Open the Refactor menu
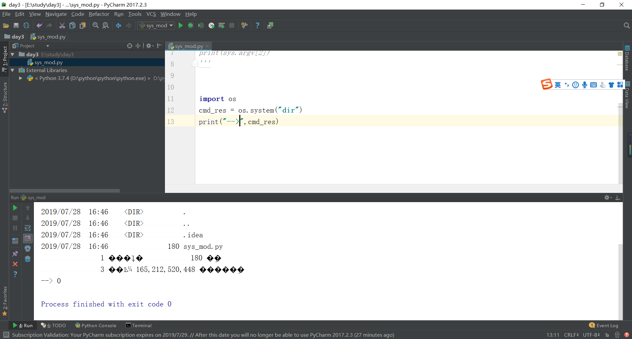 pyautogui.click(x=99, y=14)
